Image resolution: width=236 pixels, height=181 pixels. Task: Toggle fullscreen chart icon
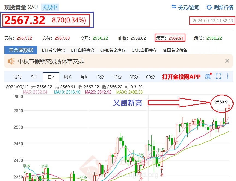pyautogui.click(x=219, y=76)
